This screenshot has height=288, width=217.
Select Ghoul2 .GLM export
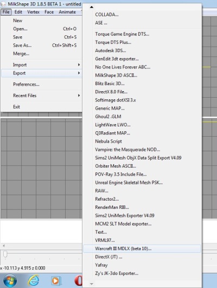[142, 117]
